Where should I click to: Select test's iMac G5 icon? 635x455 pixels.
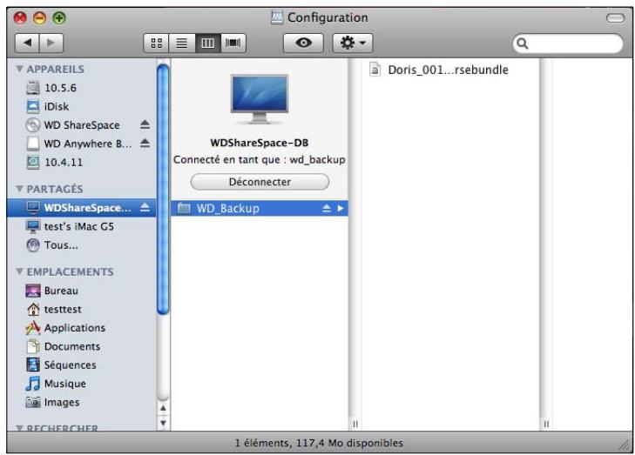pos(33,226)
